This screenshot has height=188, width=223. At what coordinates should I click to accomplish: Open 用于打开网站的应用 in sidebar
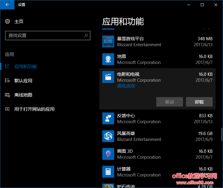point(35,109)
